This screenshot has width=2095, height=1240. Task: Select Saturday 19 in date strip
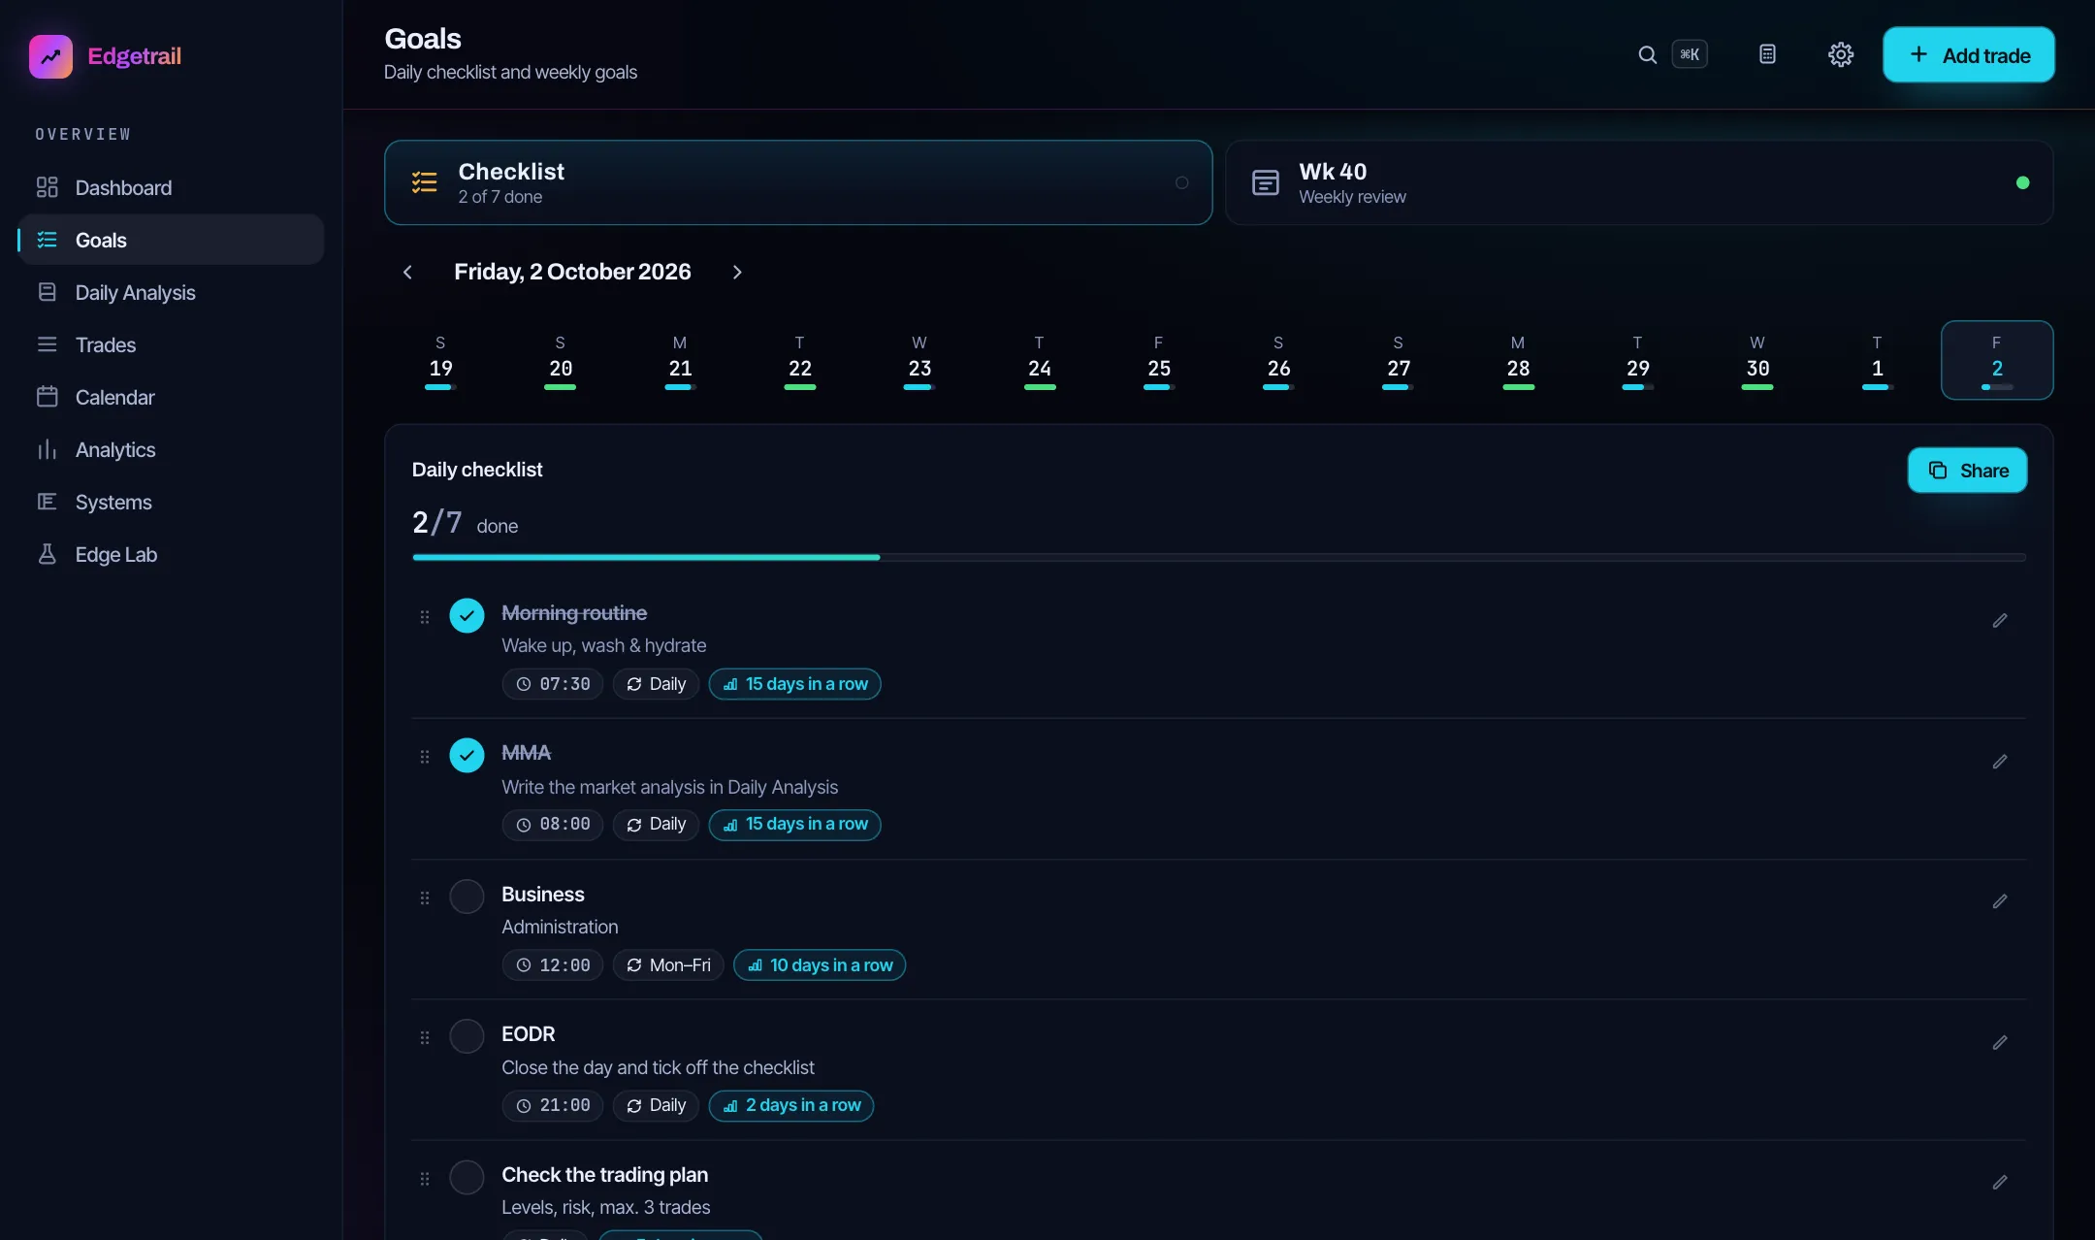[x=440, y=361]
